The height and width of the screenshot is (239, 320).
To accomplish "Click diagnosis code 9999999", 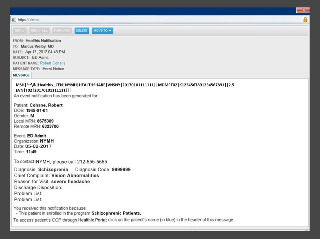I will (121, 169).
